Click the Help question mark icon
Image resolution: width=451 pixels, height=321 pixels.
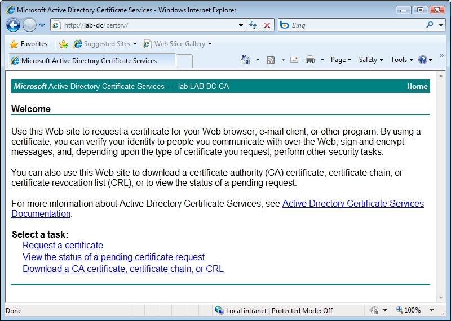pyautogui.click(x=423, y=60)
